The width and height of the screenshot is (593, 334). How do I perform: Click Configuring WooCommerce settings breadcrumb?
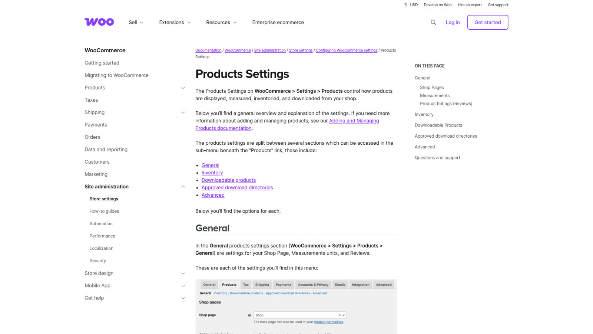pos(347,50)
